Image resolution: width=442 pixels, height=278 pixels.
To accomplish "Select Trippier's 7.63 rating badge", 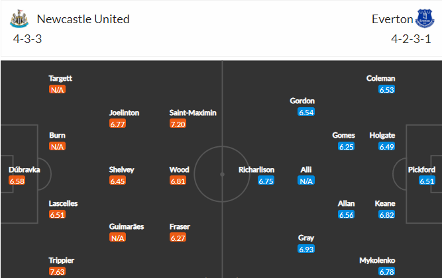I will [x=57, y=271].
